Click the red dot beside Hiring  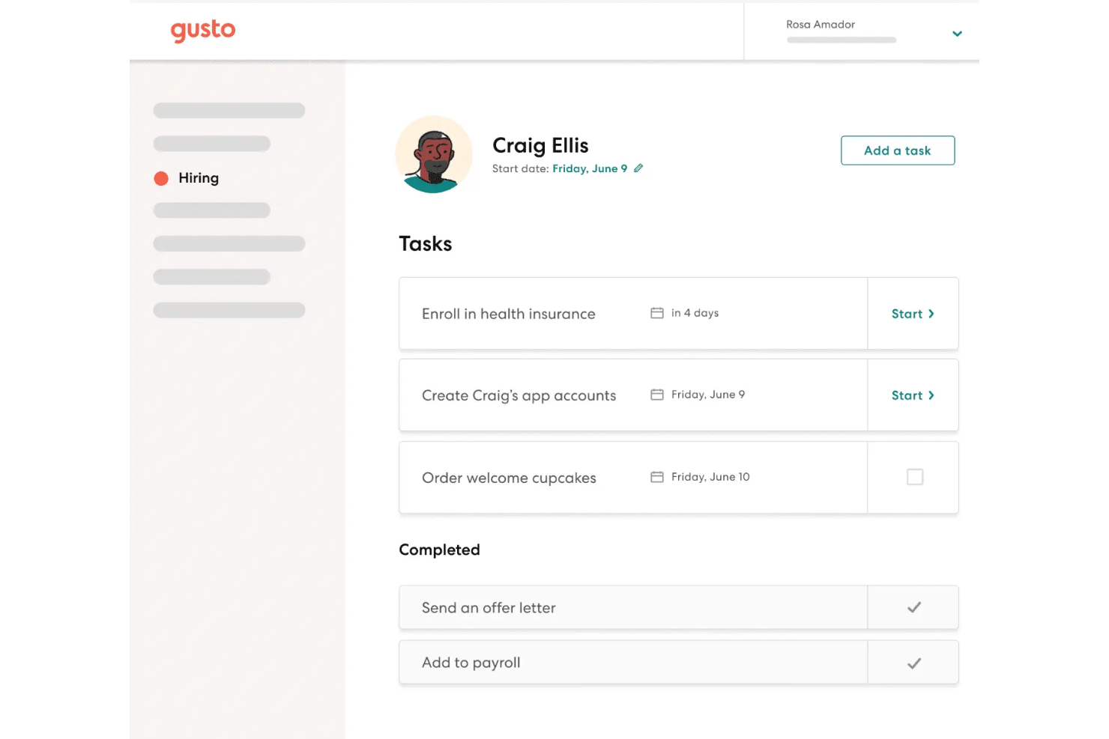tap(160, 178)
